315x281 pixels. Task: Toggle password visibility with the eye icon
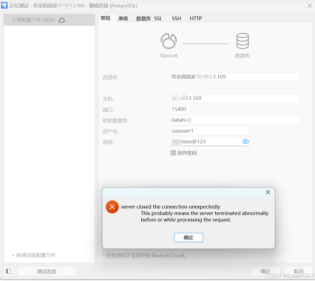[245, 141]
